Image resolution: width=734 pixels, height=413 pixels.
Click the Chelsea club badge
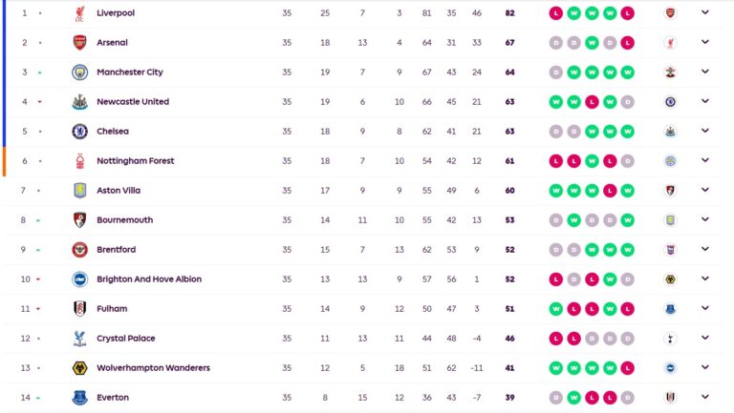[79, 132]
